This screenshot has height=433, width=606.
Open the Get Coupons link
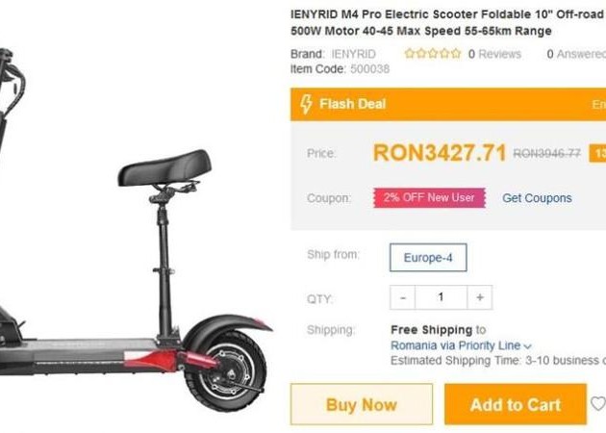(537, 198)
